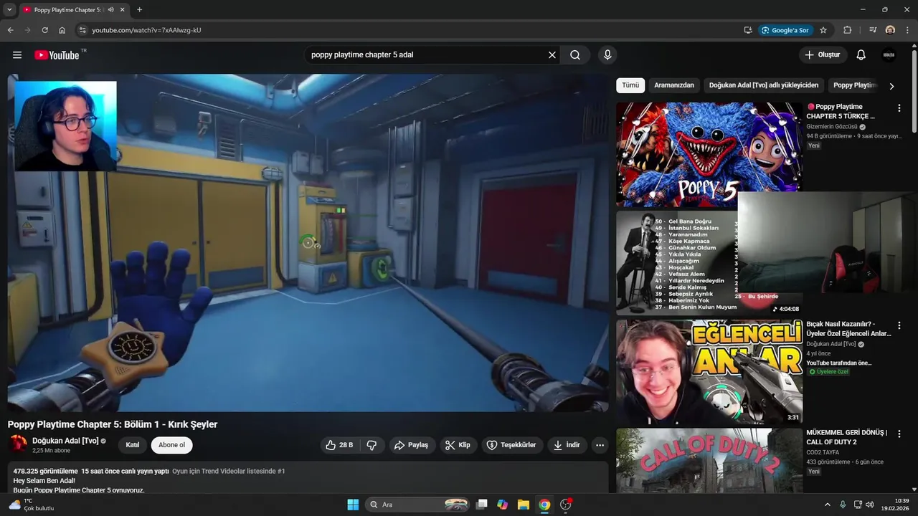Open Bıçak Nasıl Kazanılır video title
The image size is (918, 516).
click(848, 328)
